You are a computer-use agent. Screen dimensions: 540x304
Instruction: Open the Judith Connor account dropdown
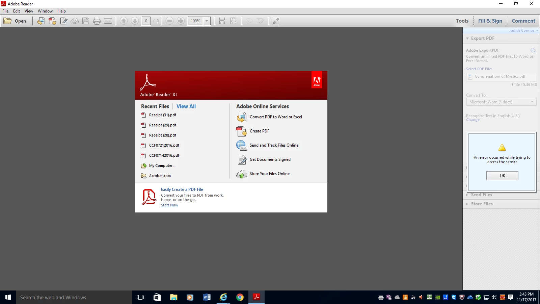(523, 30)
